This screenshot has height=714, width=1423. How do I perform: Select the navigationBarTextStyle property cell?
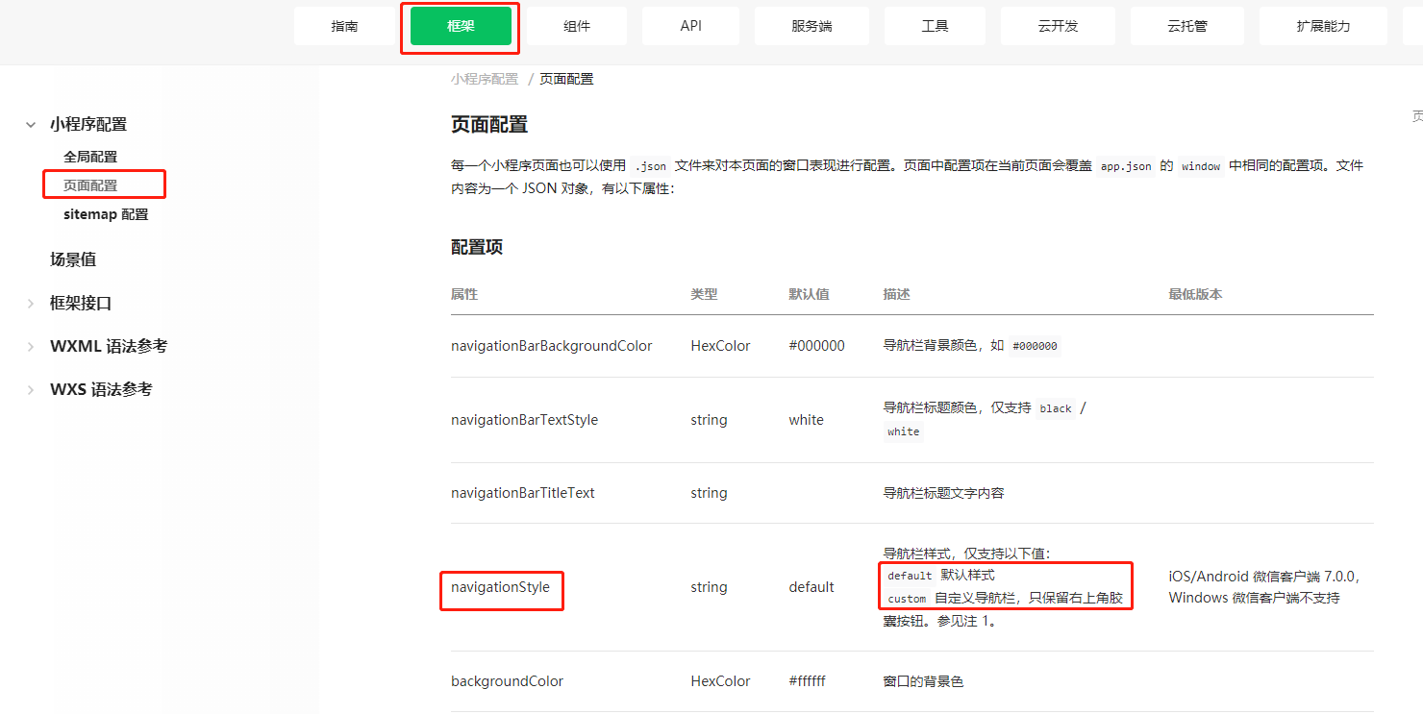[524, 420]
